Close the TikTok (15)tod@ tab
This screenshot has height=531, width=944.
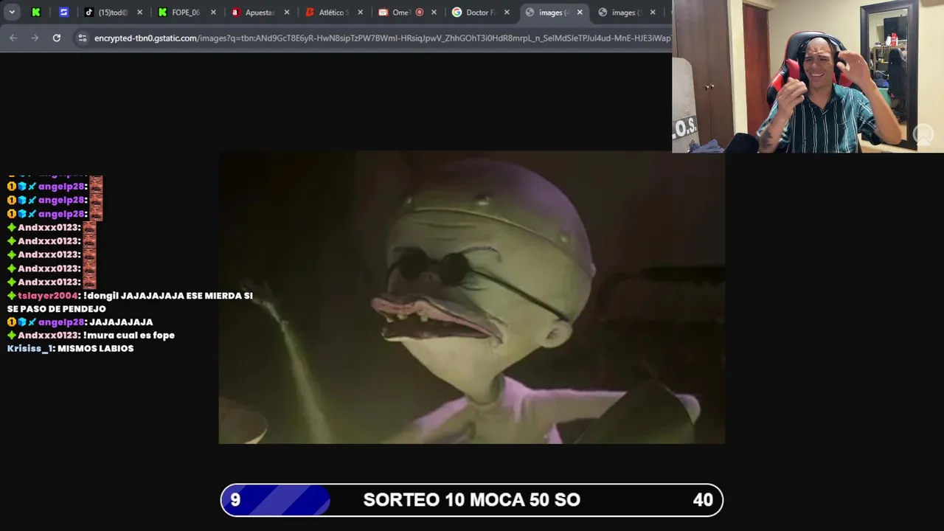(x=139, y=13)
